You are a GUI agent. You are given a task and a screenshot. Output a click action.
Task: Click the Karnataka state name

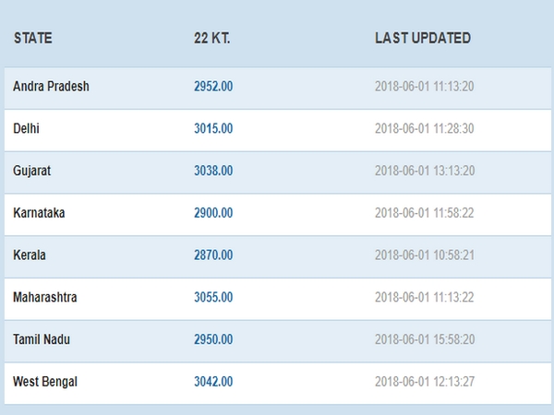point(39,213)
